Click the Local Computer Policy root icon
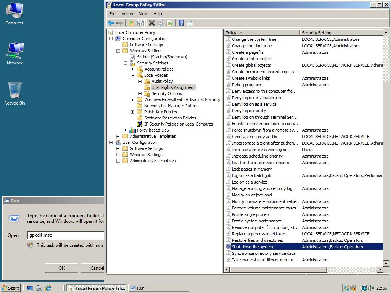Viewport: 391px width, 293px height. [111, 32]
